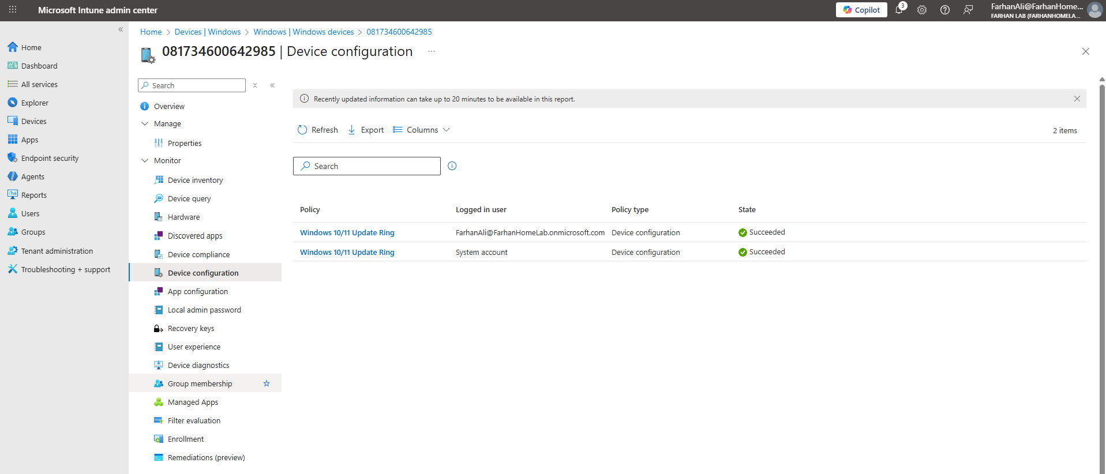Select Endpoint security in left navigation

click(50, 159)
